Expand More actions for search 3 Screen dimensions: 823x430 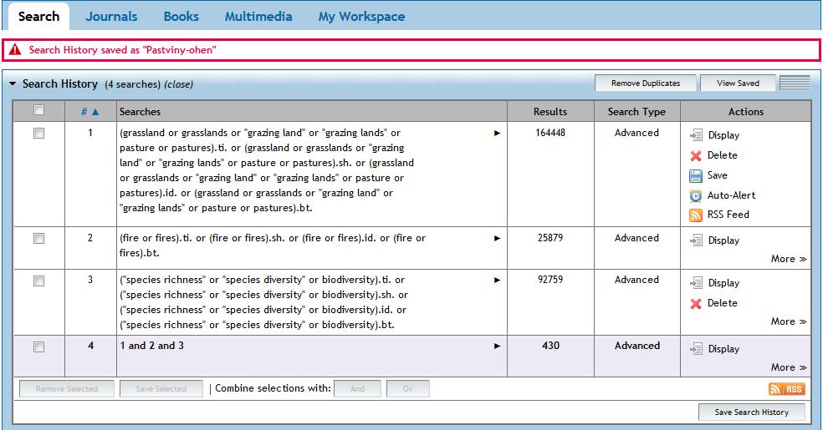point(789,321)
